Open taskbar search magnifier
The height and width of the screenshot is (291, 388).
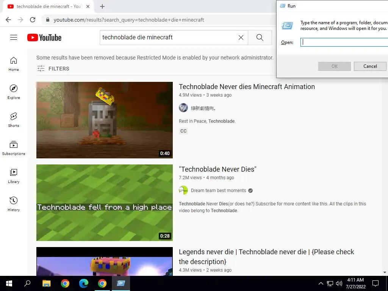[27, 283]
